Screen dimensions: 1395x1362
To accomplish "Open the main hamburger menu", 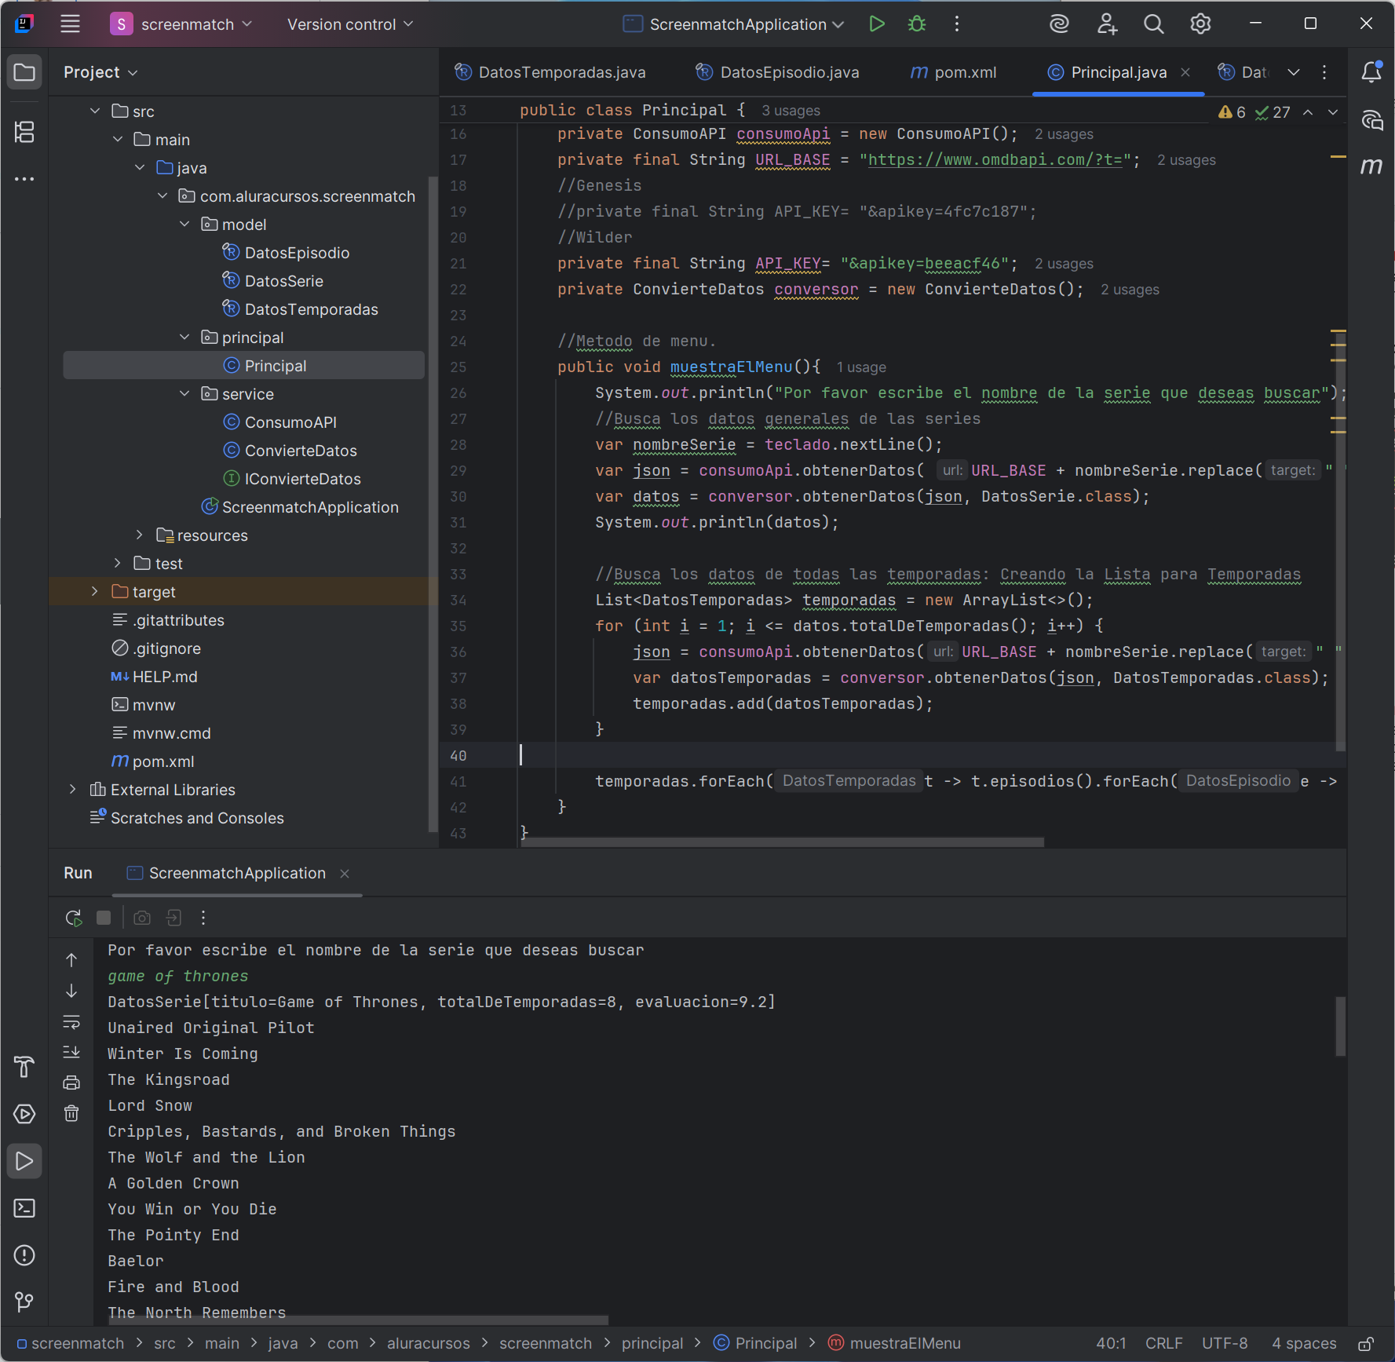I will (70, 24).
